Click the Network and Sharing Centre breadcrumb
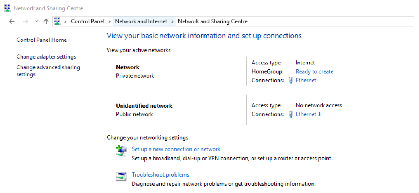The image size is (419, 193). tap(212, 22)
